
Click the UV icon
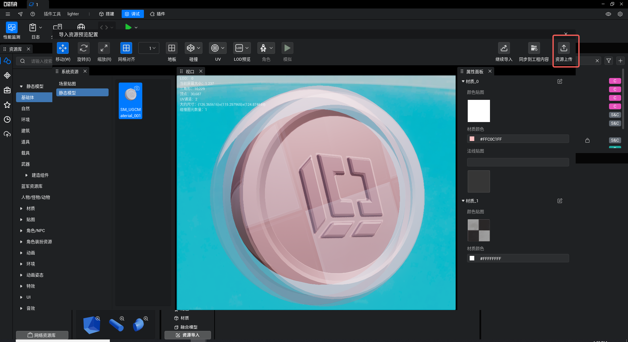pos(215,48)
